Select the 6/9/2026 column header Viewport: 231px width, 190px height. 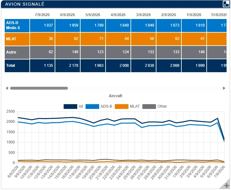68,15
